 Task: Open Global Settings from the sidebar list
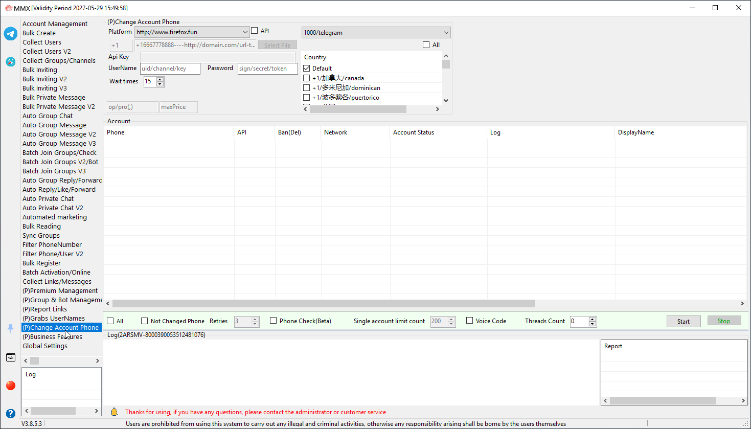pyautogui.click(x=45, y=346)
